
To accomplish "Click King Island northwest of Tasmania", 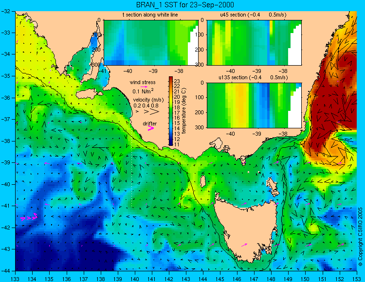I will click(x=203, y=181).
